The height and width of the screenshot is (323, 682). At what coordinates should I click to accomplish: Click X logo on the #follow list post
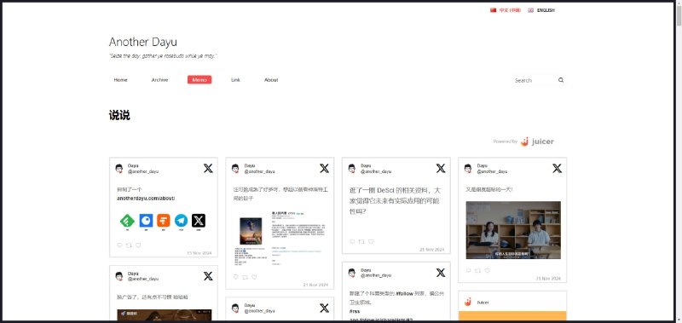[x=441, y=273]
